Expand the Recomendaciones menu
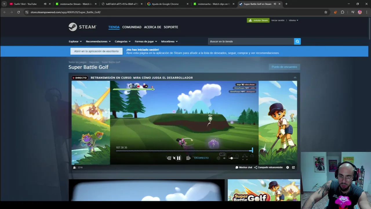The width and height of the screenshot is (371, 209). point(98,42)
